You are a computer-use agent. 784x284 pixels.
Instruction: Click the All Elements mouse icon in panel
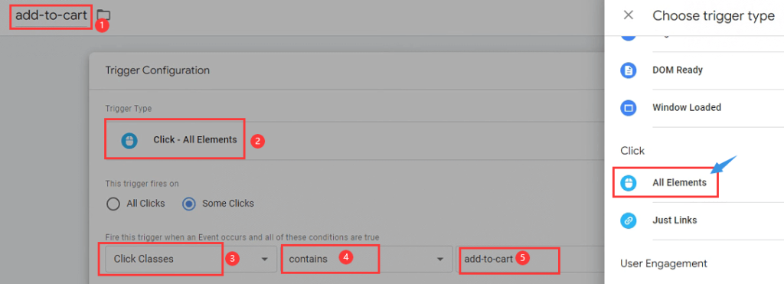(629, 183)
